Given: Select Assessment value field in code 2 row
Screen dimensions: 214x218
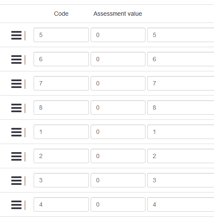Looking at the screenshot, I should 118,156.
